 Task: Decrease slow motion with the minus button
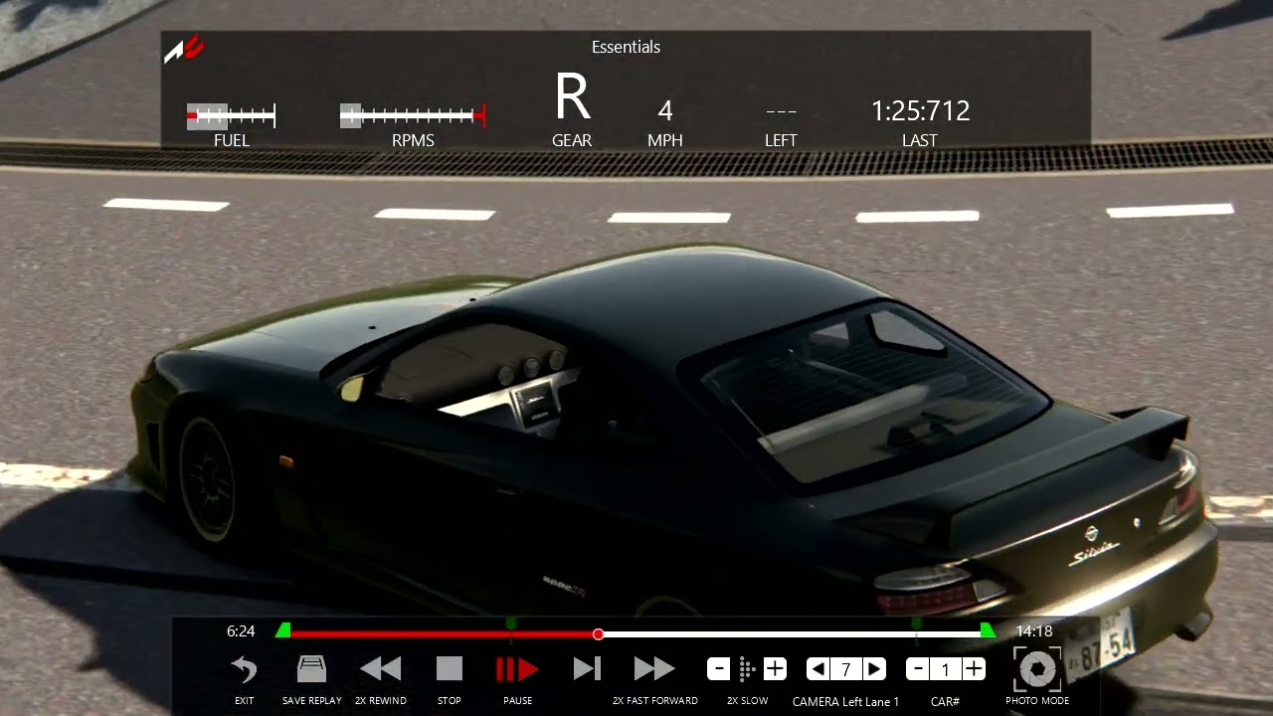click(x=719, y=668)
